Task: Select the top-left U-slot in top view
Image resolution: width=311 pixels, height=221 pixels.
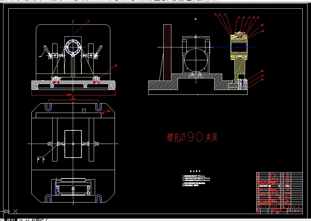Action: click(48, 107)
